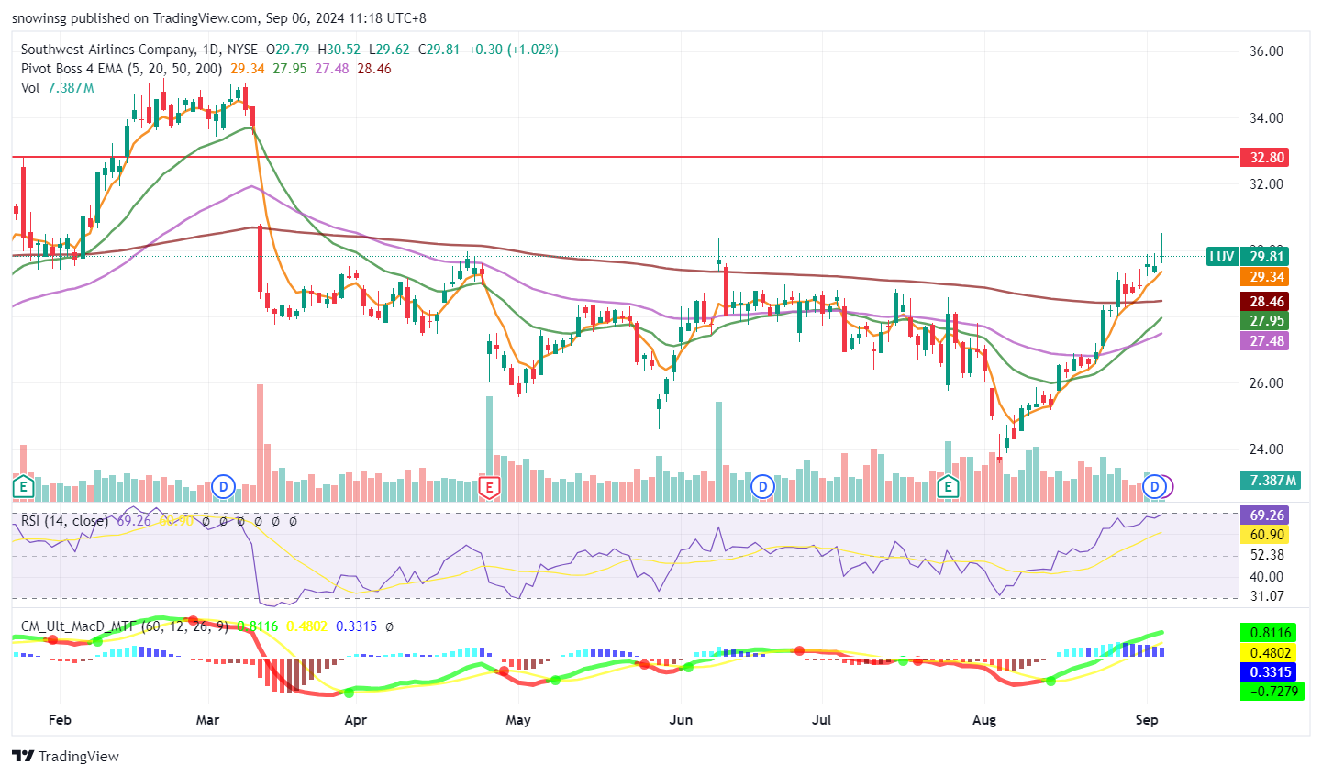The height and width of the screenshot is (776, 1322).
Task: Click the dividend D marker near Sep
Action: (1156, 486)
